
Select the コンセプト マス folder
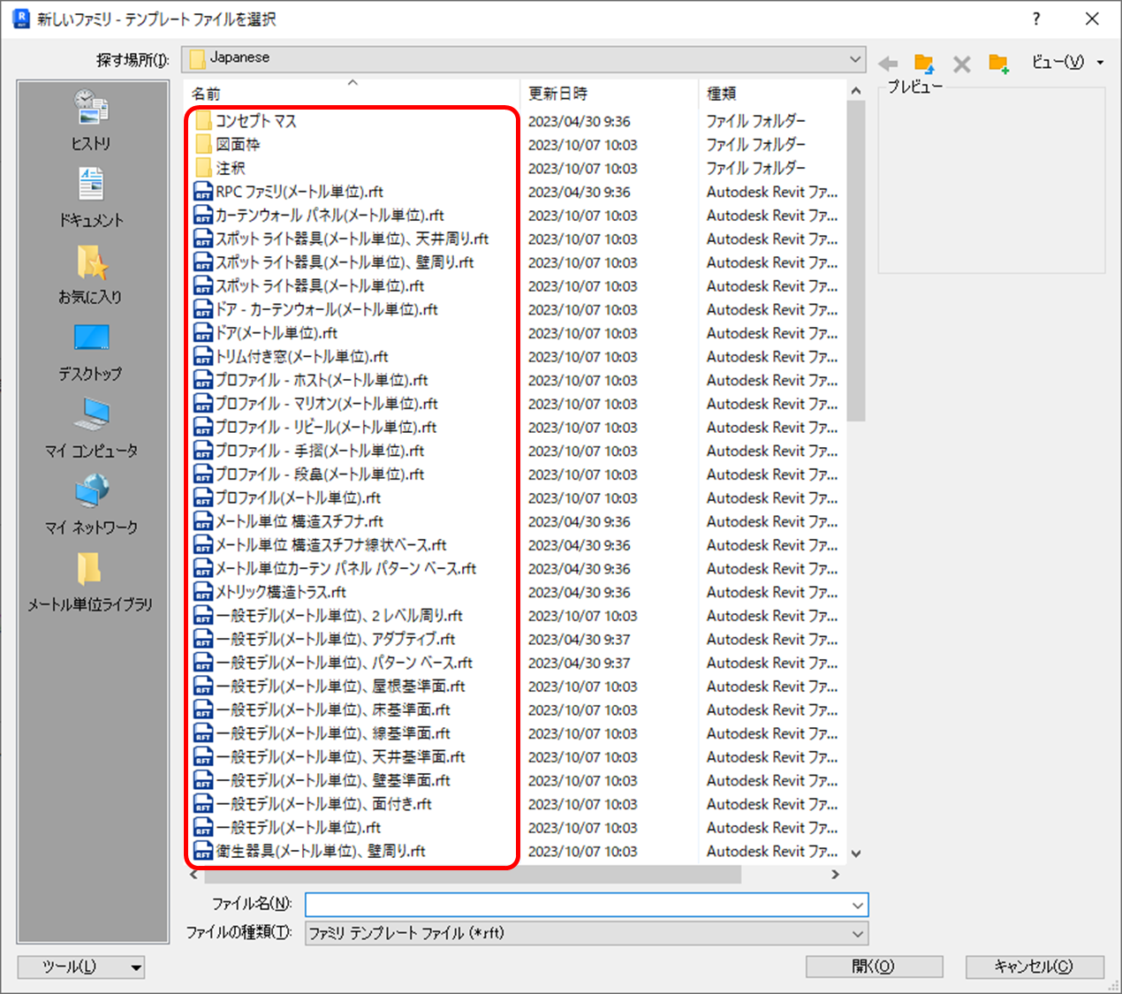[x=246, y=121]
